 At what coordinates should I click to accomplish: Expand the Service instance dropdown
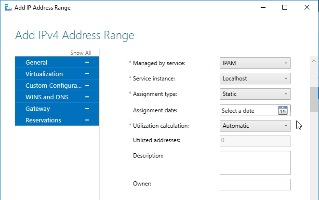coord(255,78)
